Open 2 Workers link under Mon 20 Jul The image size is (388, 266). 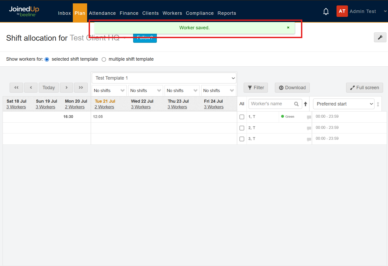coord(75,107)
